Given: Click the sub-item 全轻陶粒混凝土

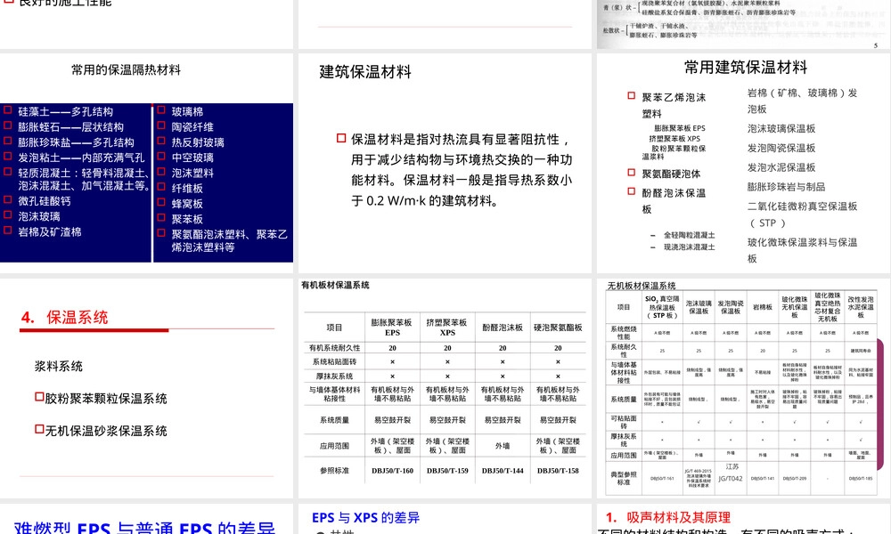Looking at the screenshot, I should [690, 235].
